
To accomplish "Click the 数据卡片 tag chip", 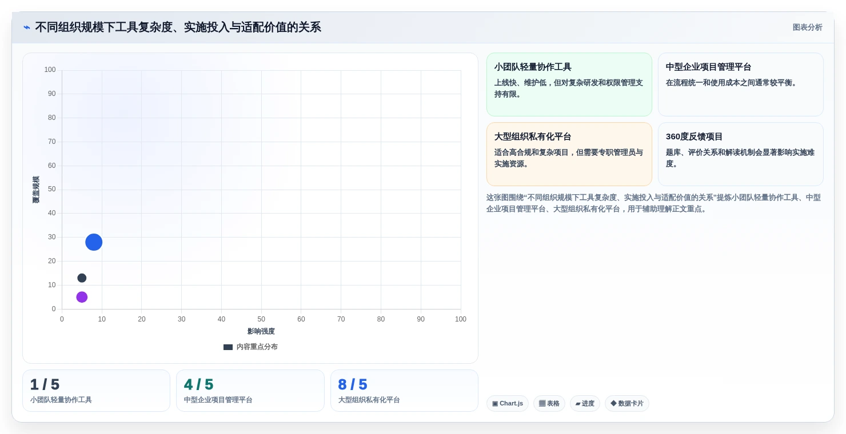I will tap(627, 403).
